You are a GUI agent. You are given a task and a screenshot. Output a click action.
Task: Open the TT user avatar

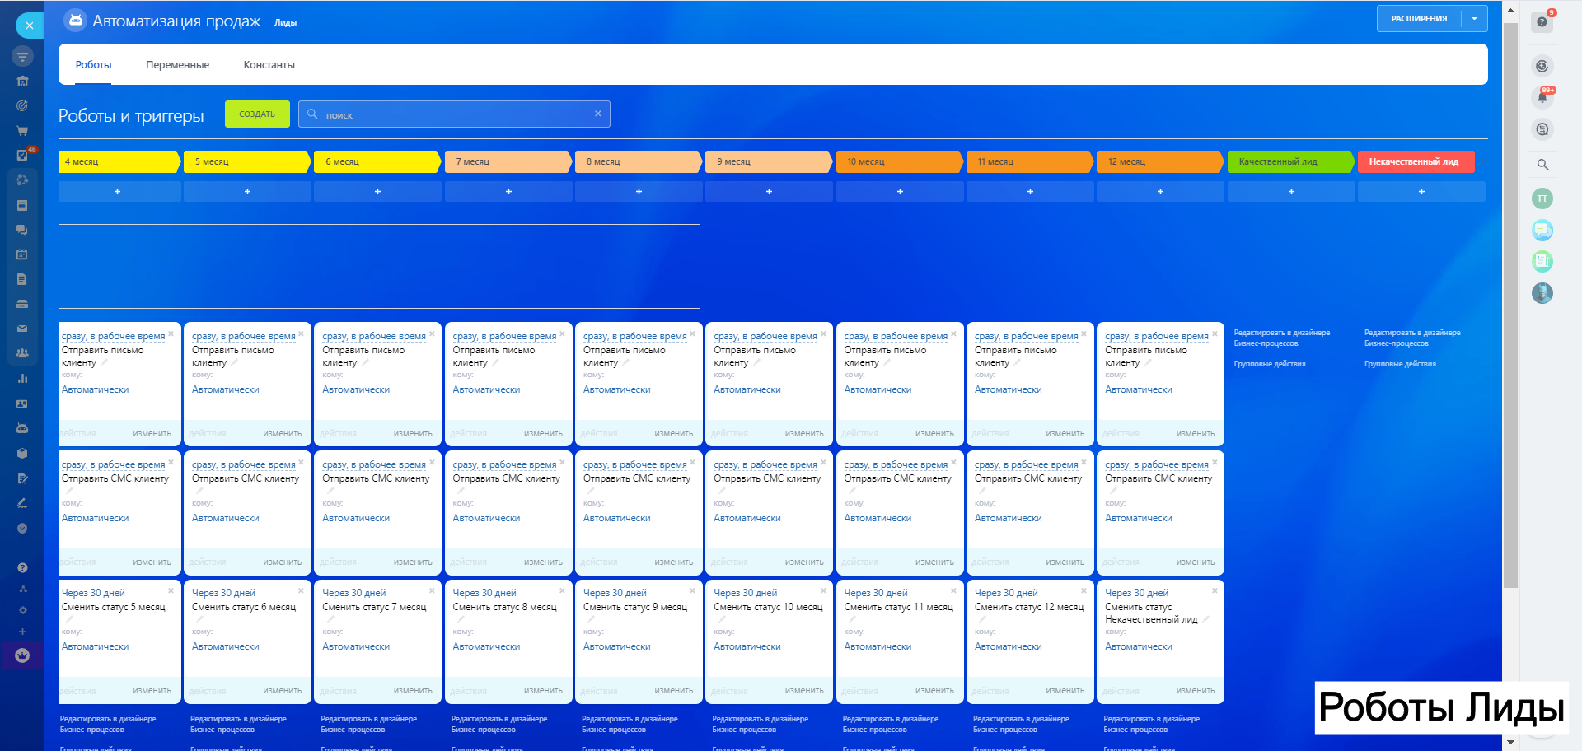point(1542,198)
